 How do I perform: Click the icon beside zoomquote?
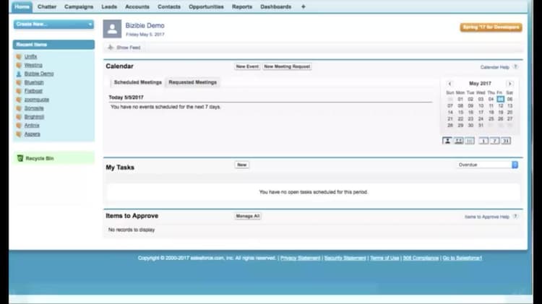[19, 100]
